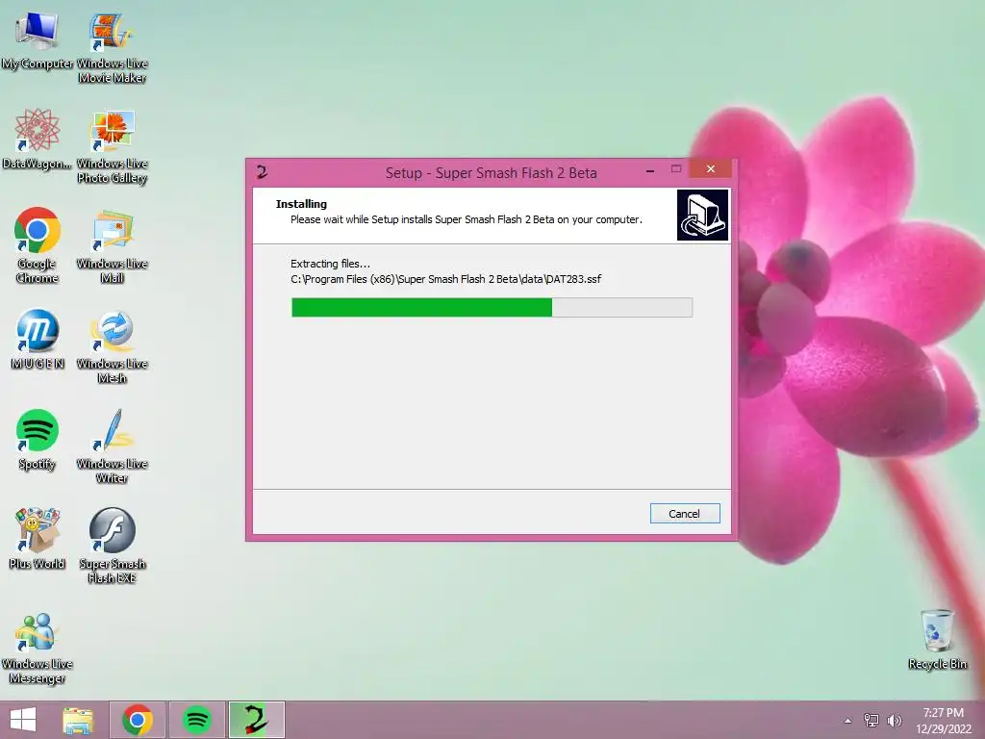
Task: Click the green installation progress bar
Action: (492, 307)
